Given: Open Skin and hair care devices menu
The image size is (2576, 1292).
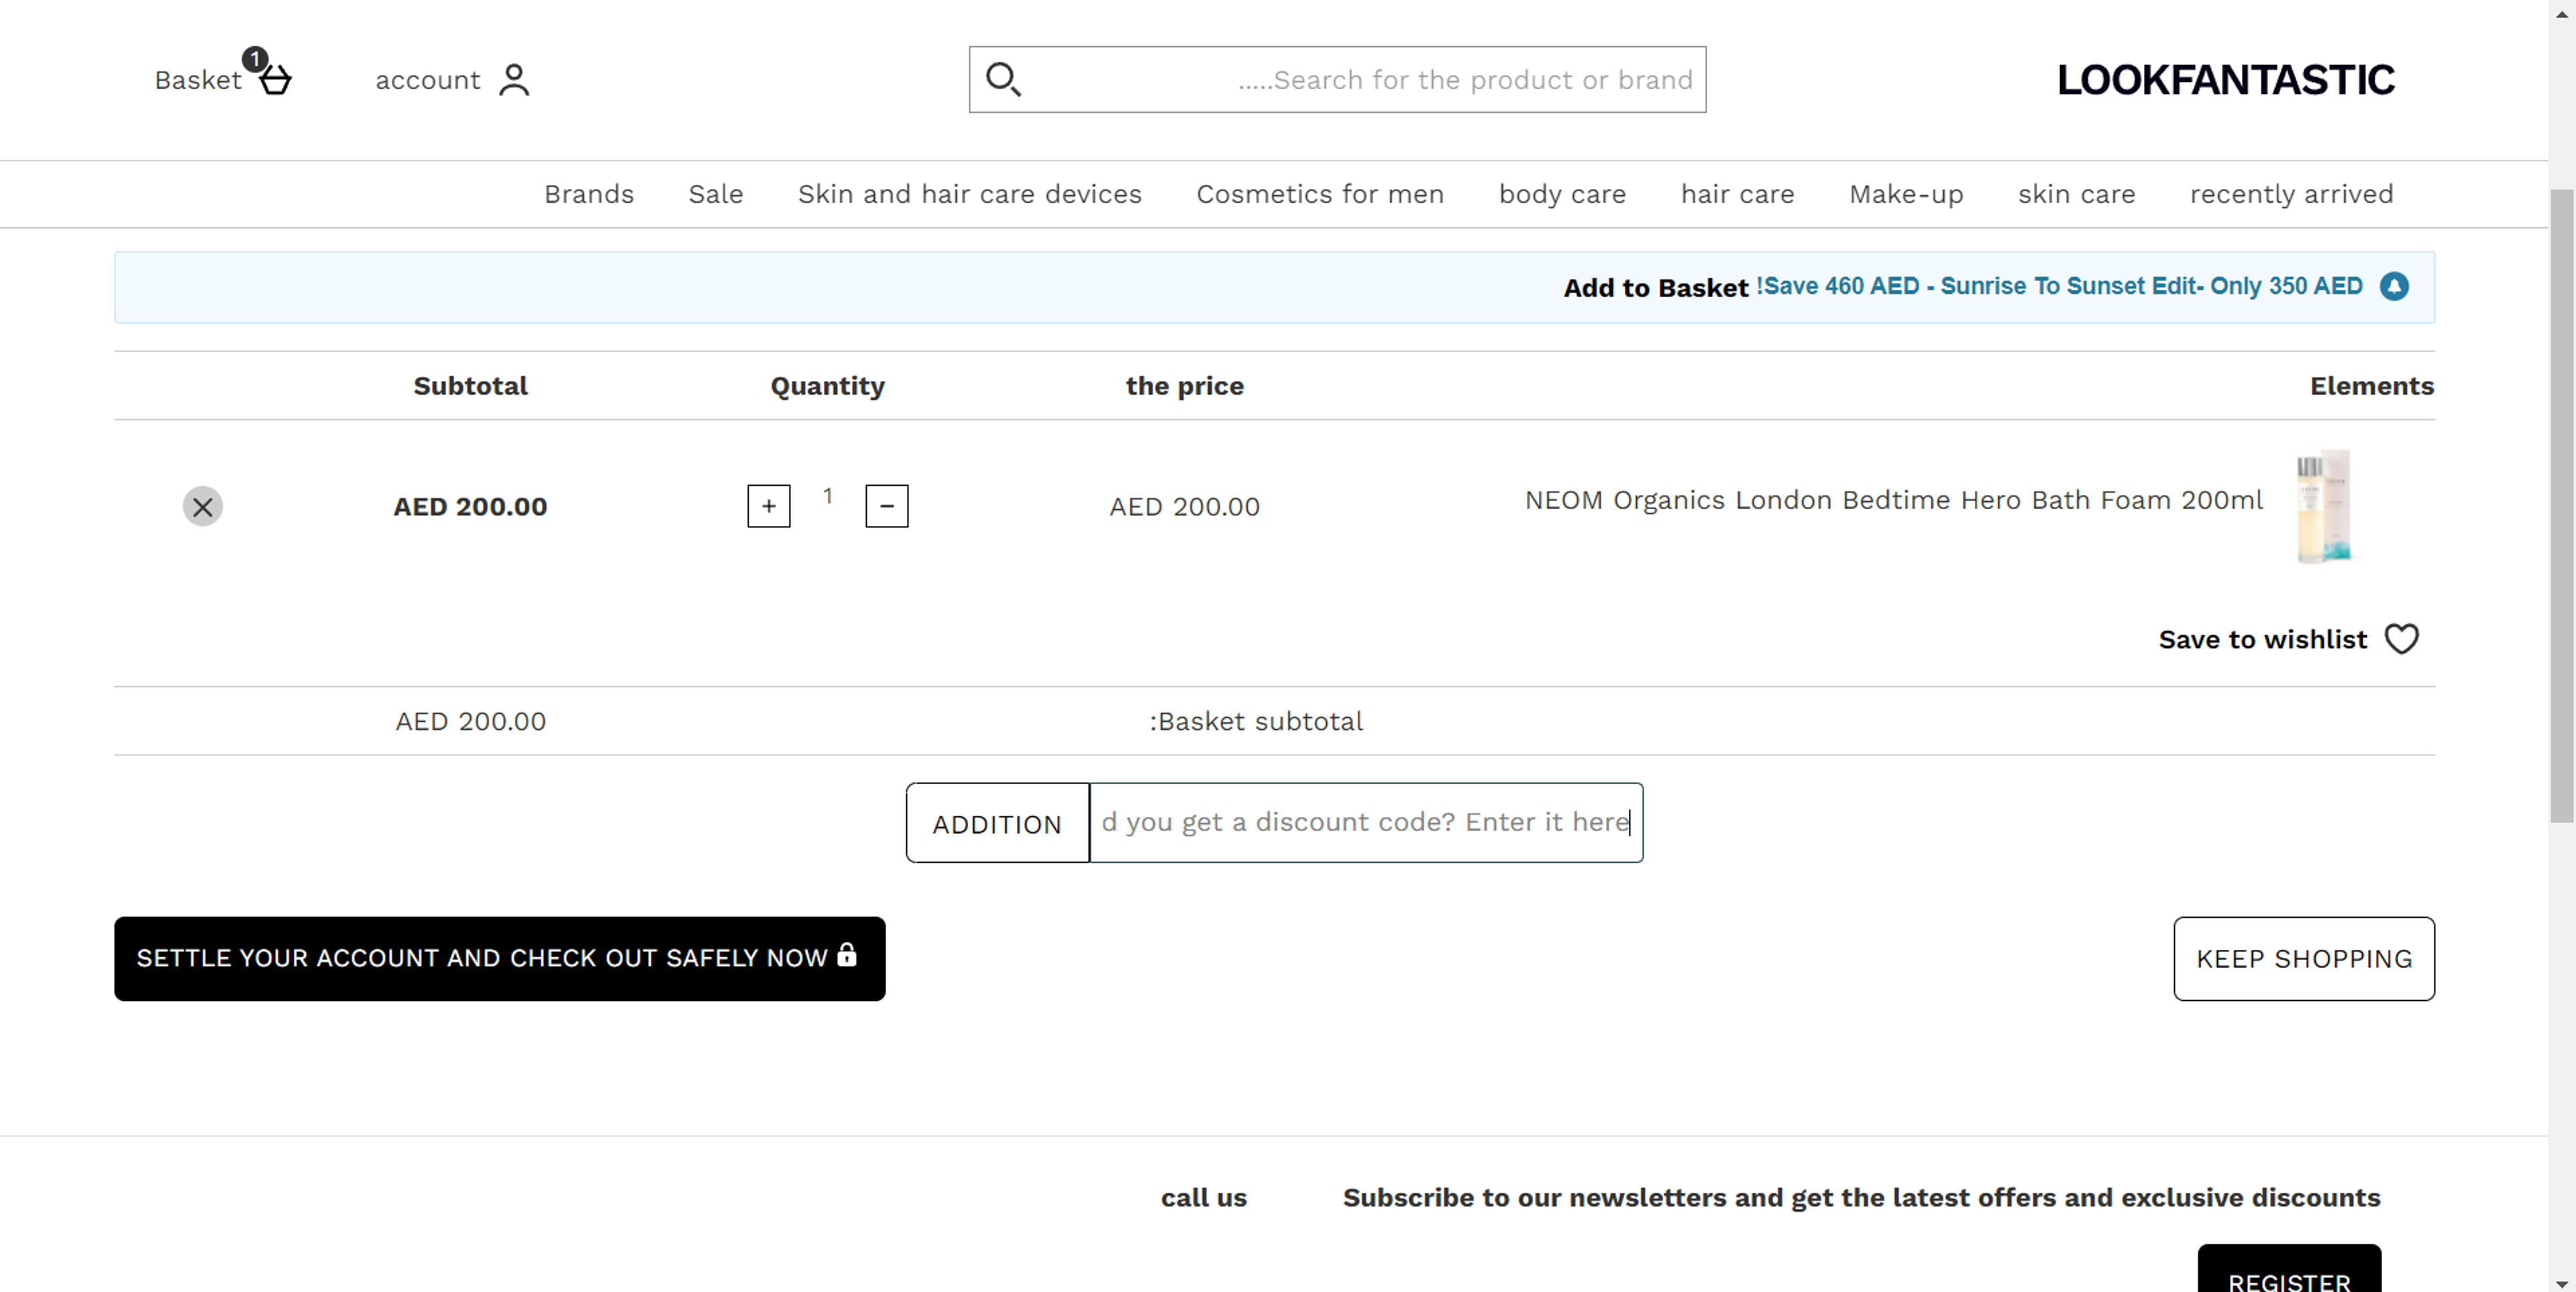Looking at the screenshot, I should 970,194.
